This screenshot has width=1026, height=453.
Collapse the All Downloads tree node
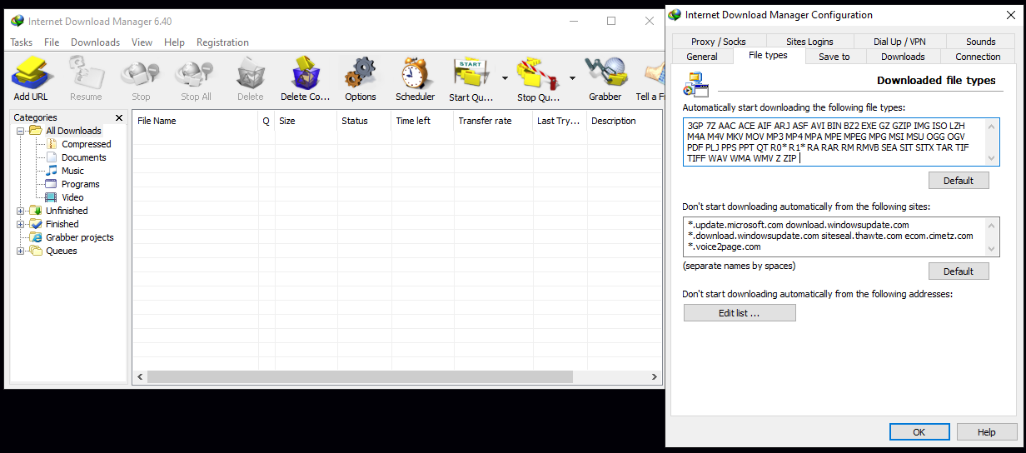click(x=21, y=131)
